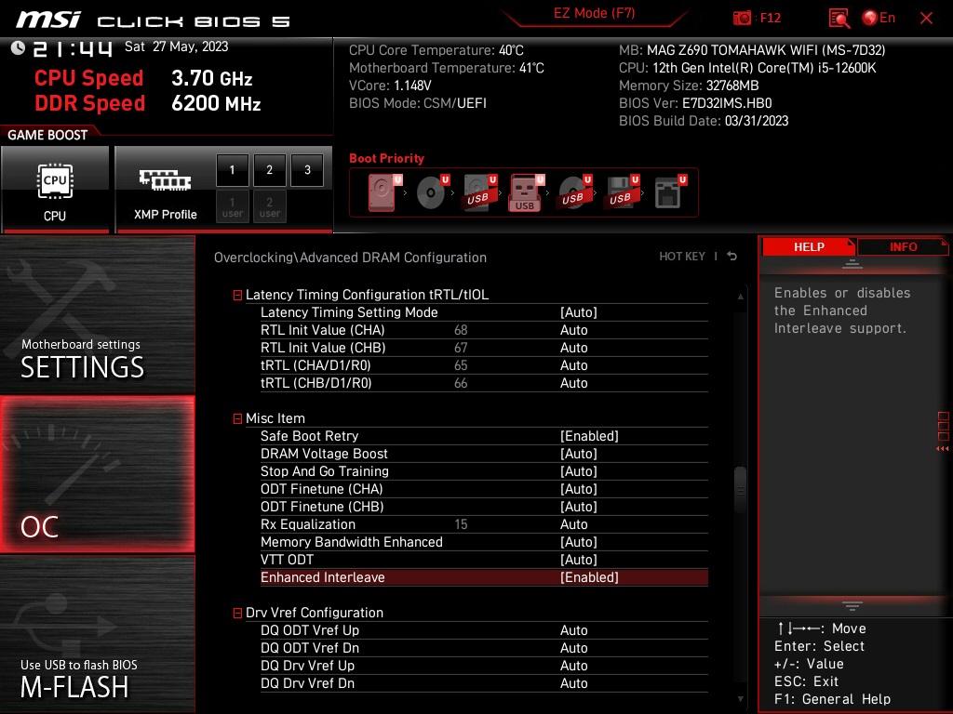Toggle Enhanced Interleave Enabled value
Image resolution: width=953 pixels, height=714 pixels.
click(x=589, y=577)
